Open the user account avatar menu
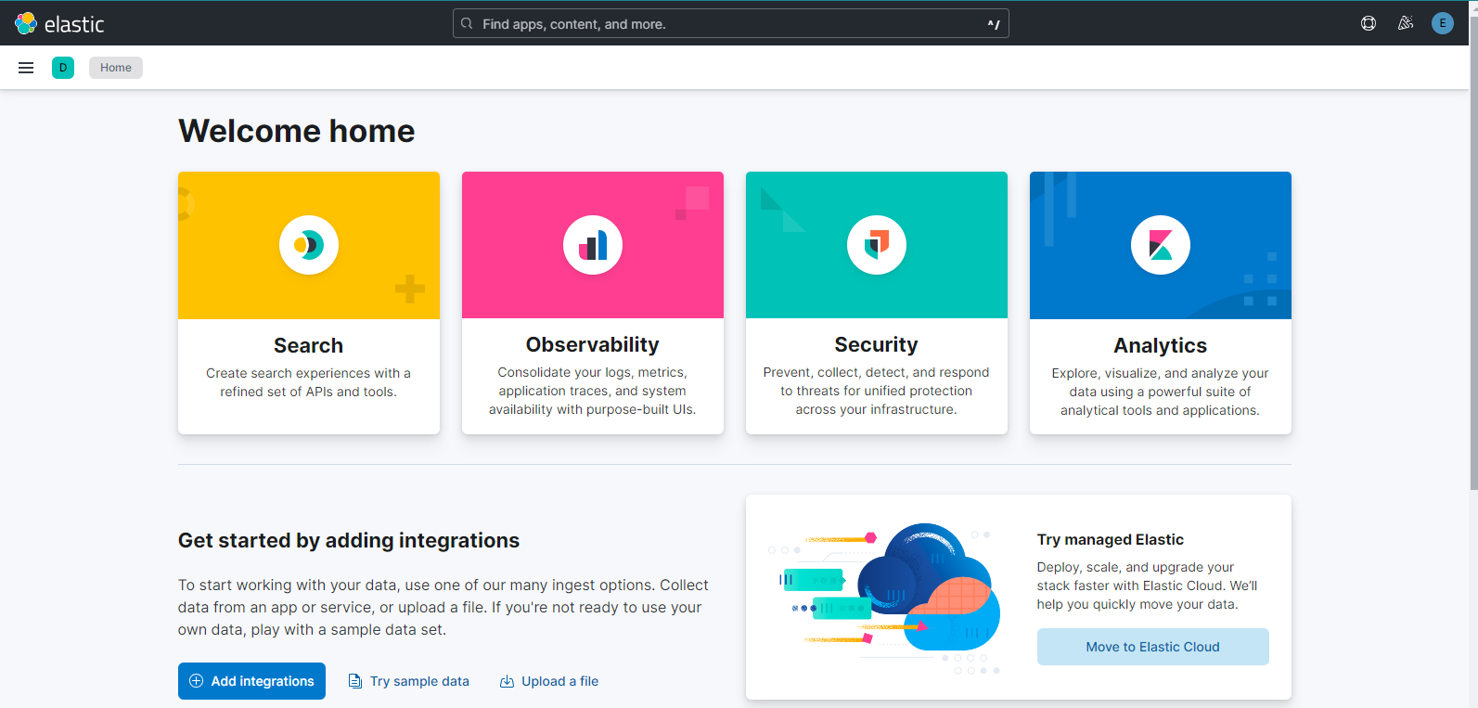Image resolution: width=1478 pixels, height=708 pixels. pos(1442,23)
